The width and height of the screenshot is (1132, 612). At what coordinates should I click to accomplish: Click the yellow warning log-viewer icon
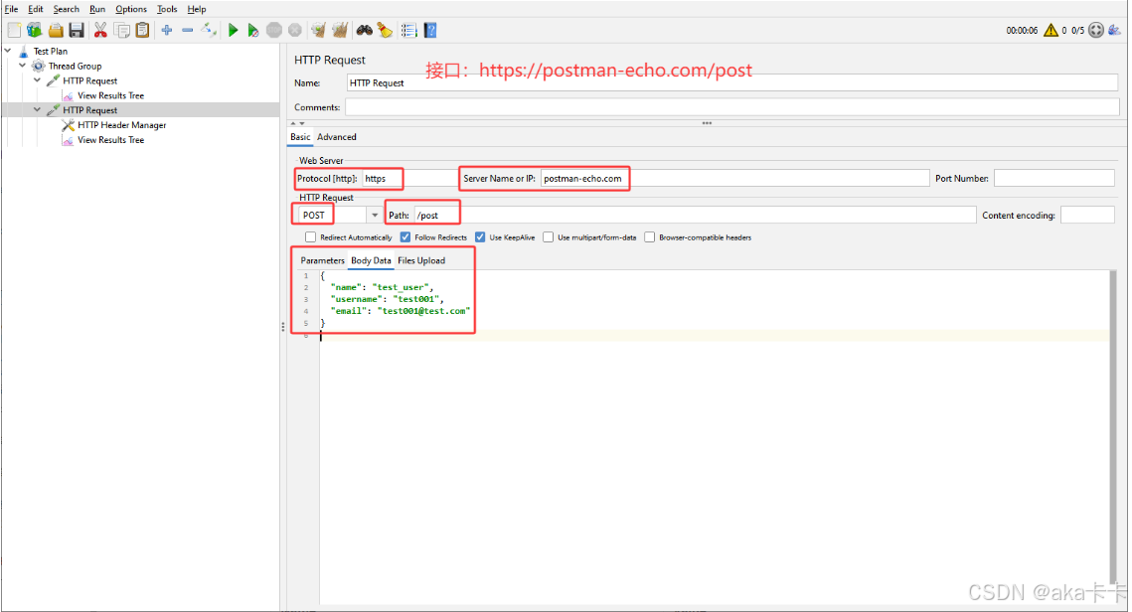[x=1051, y=31]
